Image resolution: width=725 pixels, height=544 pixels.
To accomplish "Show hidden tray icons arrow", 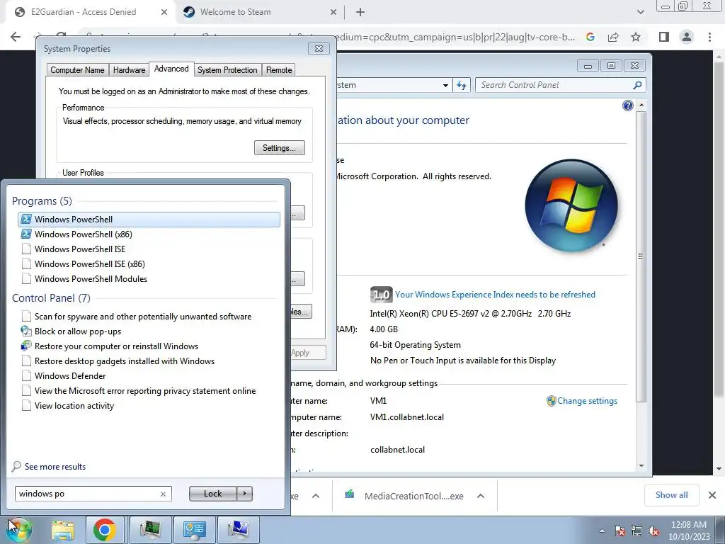I will click(602, 531).
